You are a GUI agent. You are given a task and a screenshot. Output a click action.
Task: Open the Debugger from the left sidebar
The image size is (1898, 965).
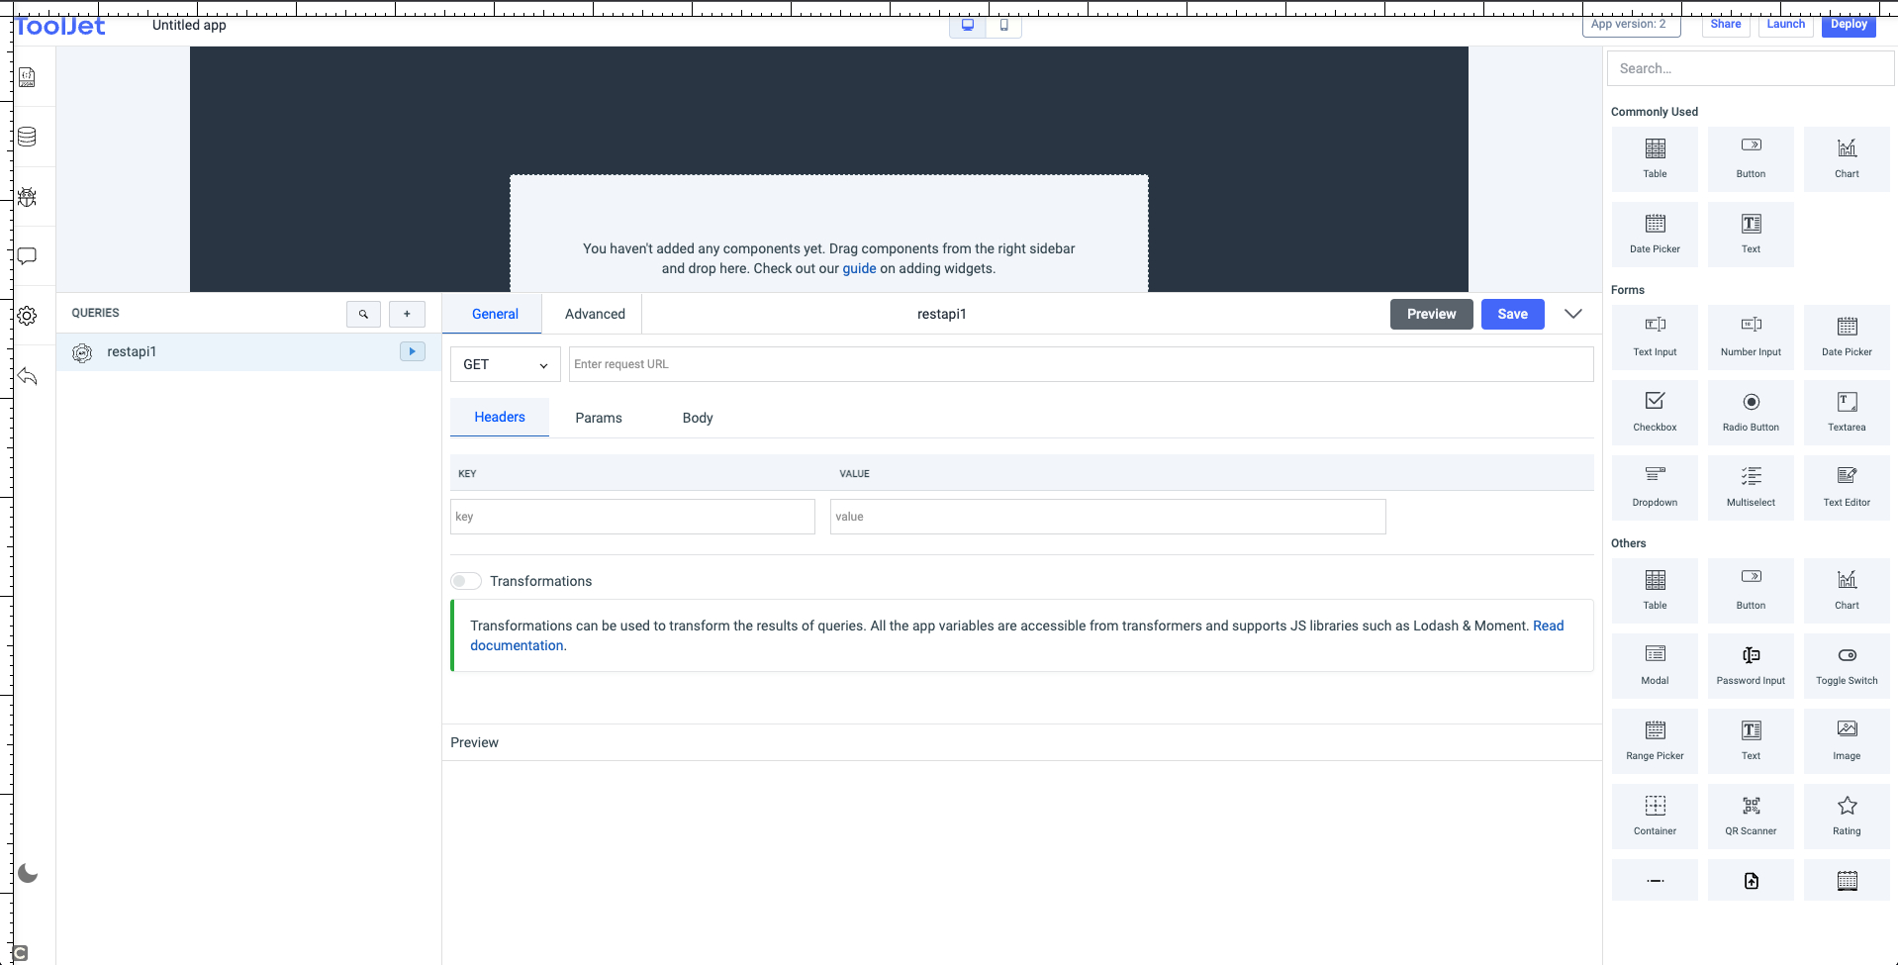pos(27,197)
